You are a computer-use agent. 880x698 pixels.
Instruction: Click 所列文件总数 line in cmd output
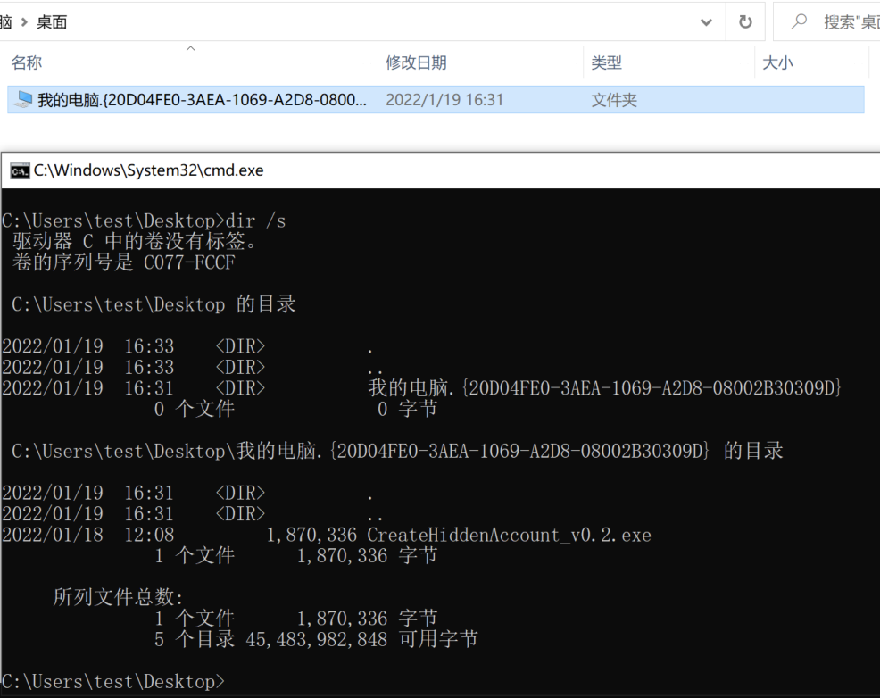[118, 597]
